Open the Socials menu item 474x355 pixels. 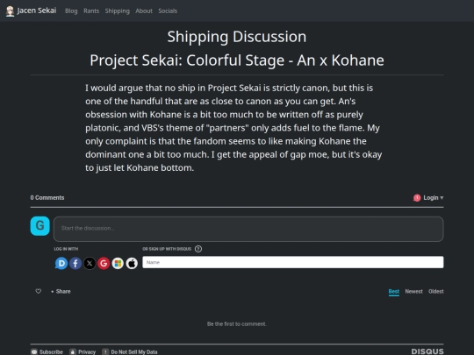[x=168, y=11]
